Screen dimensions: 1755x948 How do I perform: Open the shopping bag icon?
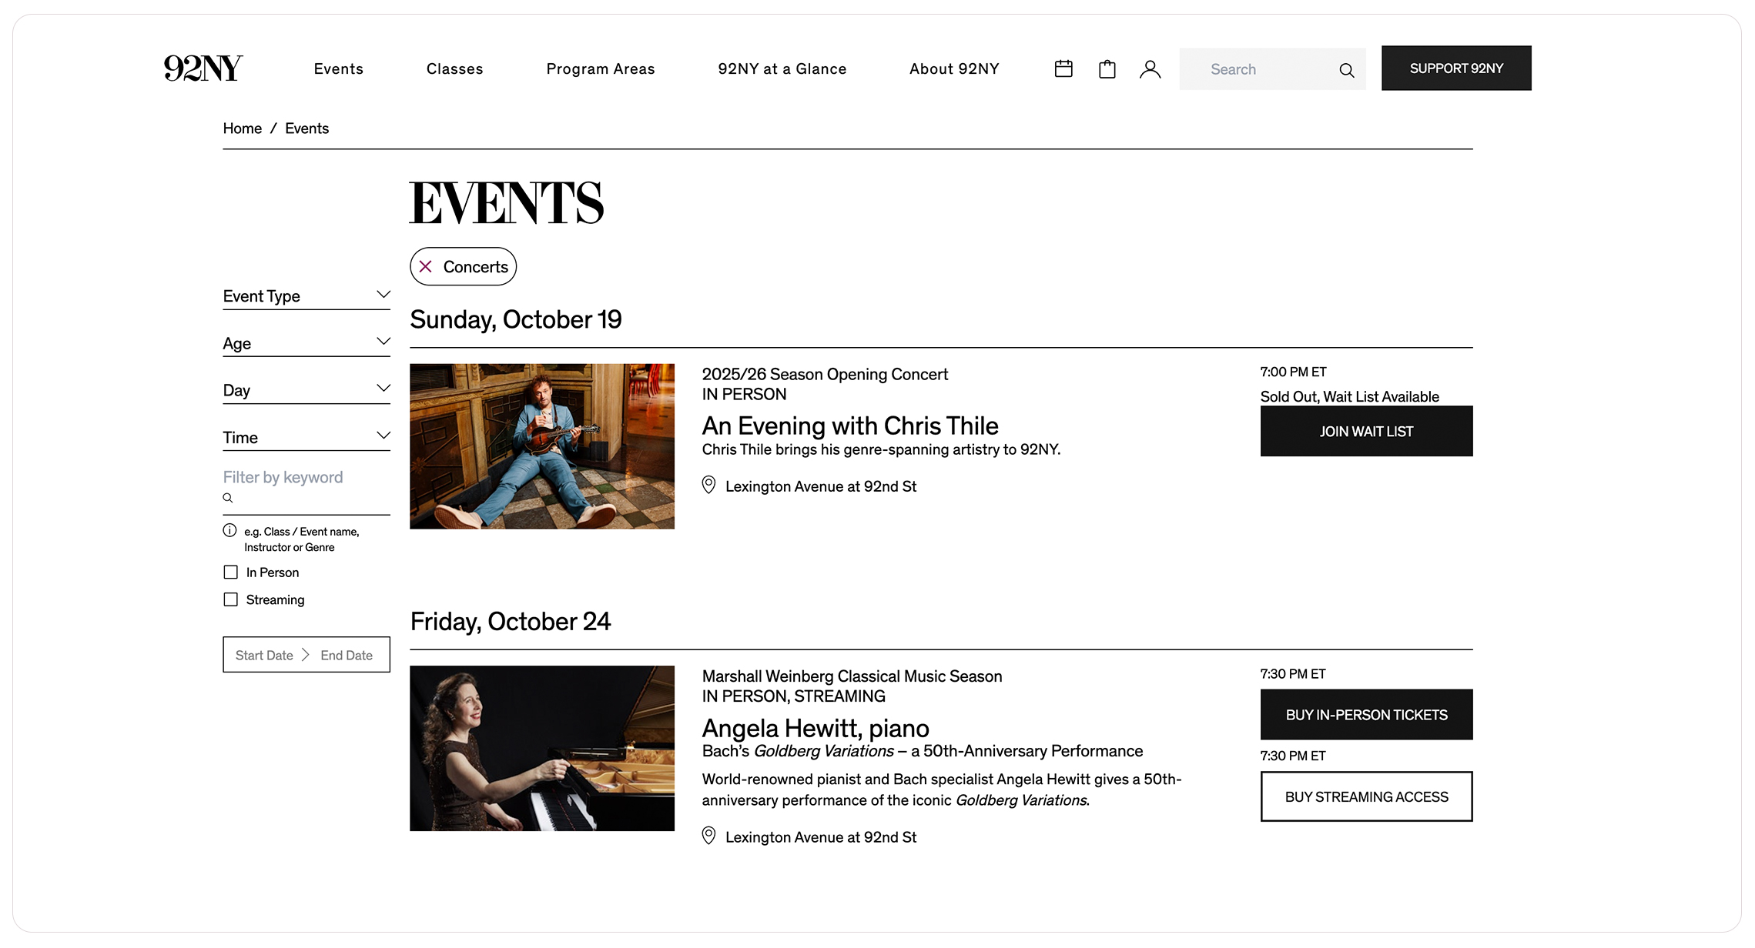[x=1107, y=68]
